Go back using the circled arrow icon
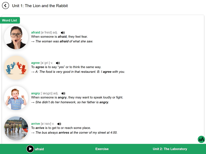This screenshot has height=154, width=206. click(5, 6)
